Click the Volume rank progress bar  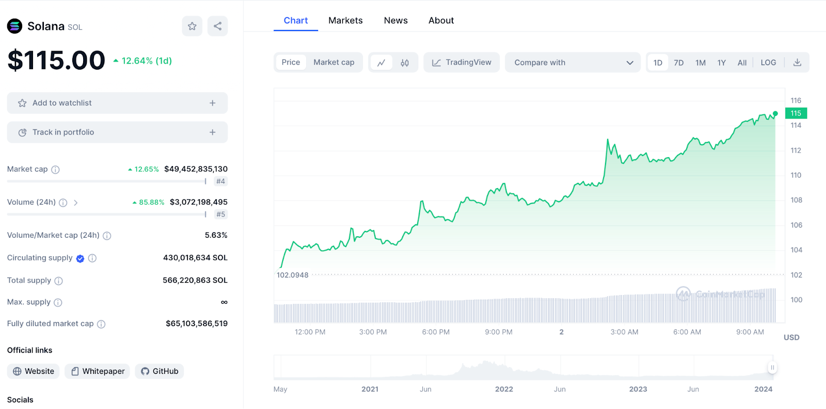tap(107, 215)
